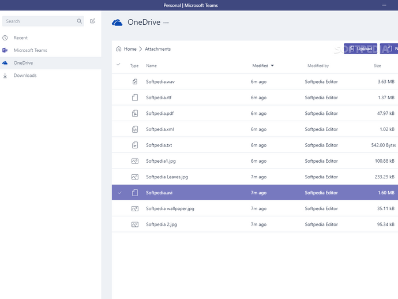Open the OneDrive more options ellipsis
This screenshot has height=299, width=398.
tap(166, 23)
